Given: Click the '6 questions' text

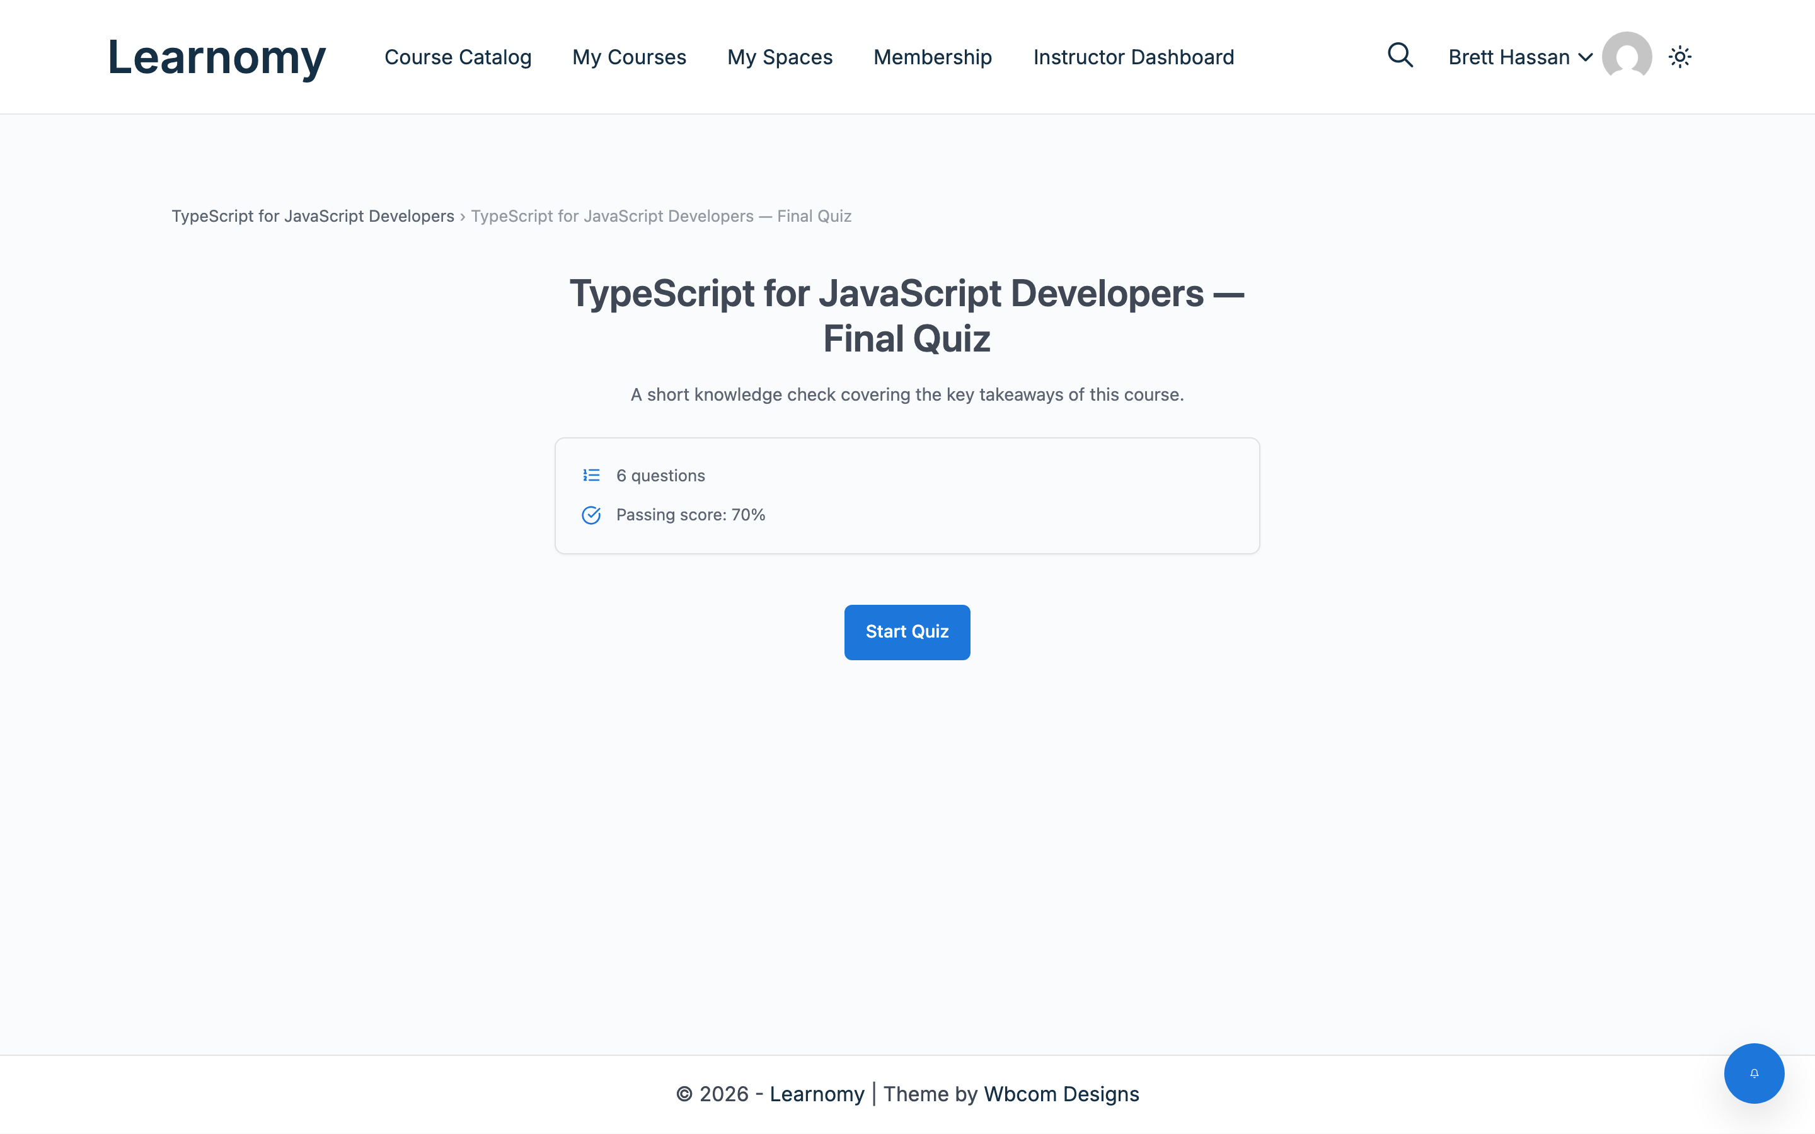Looking at the screenshot, I should [x=660, y=476].
